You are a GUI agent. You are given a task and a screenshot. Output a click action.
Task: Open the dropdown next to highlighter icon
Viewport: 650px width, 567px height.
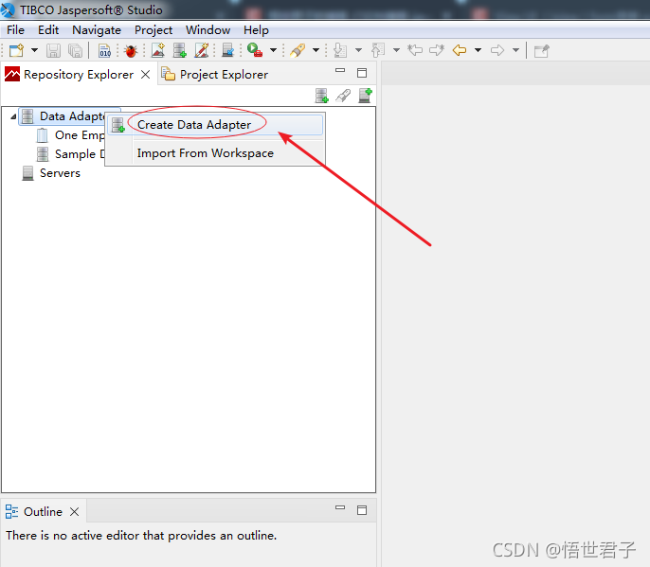coord(316,50)
